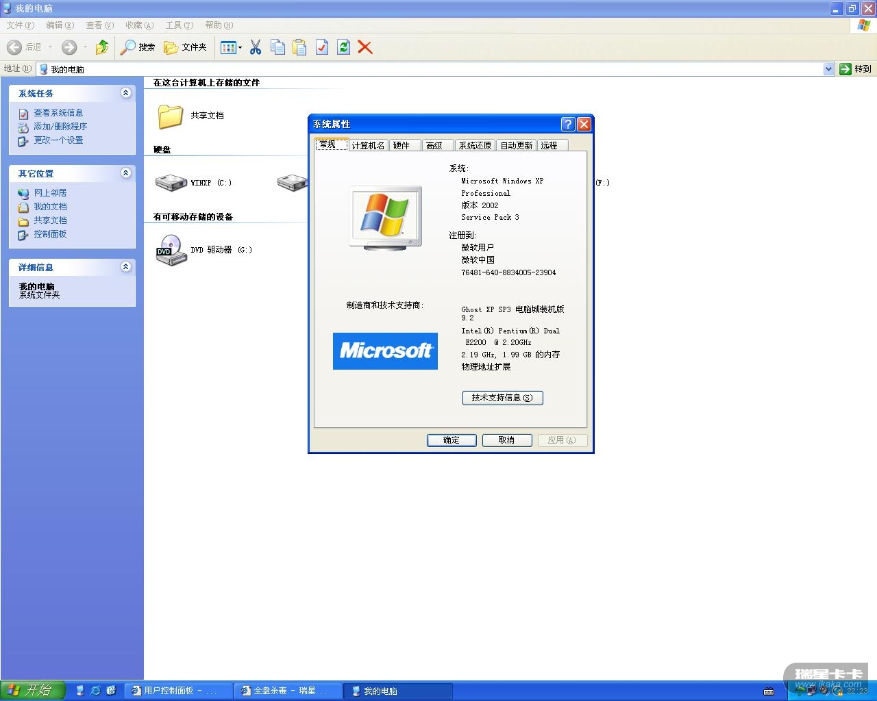Click the page icon with red checkmark
Viewport: 877px width, 701px height.
tap(321, 47)
